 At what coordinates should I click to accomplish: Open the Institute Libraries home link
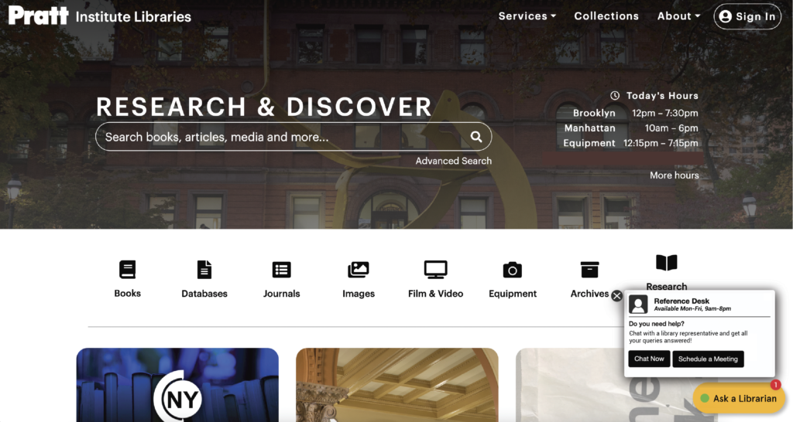[x=133, y=17]
